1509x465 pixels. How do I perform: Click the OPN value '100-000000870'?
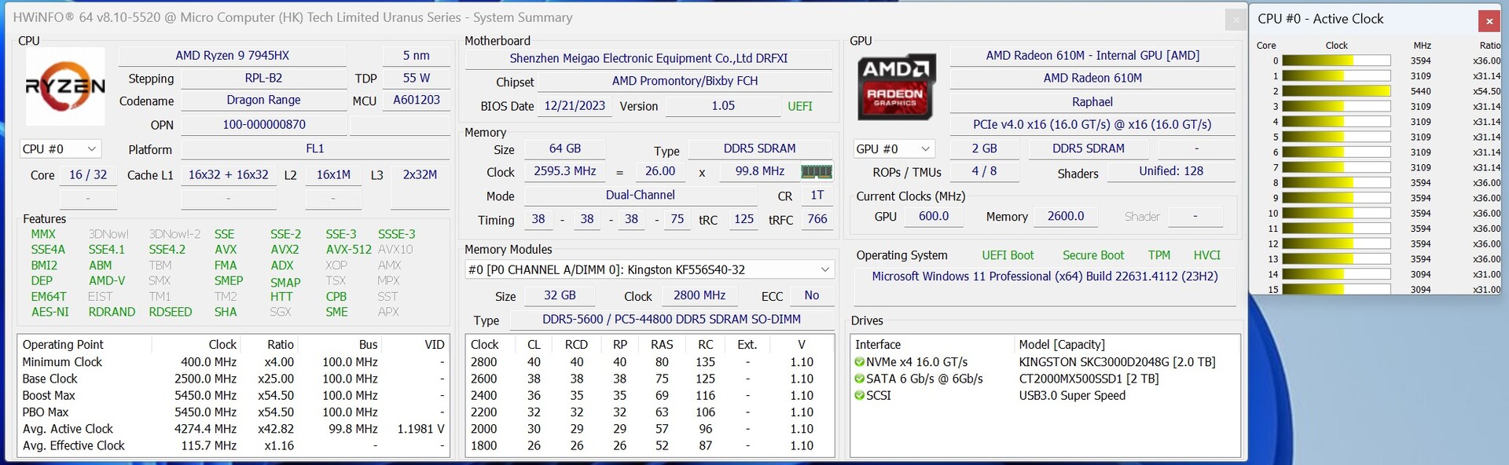(x=263, y=125)
